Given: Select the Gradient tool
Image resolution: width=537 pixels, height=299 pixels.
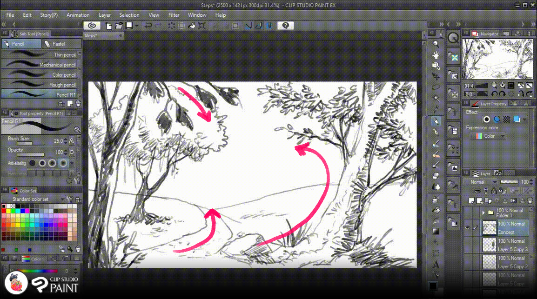Looking at the screenshot, I should click(436, 232).
